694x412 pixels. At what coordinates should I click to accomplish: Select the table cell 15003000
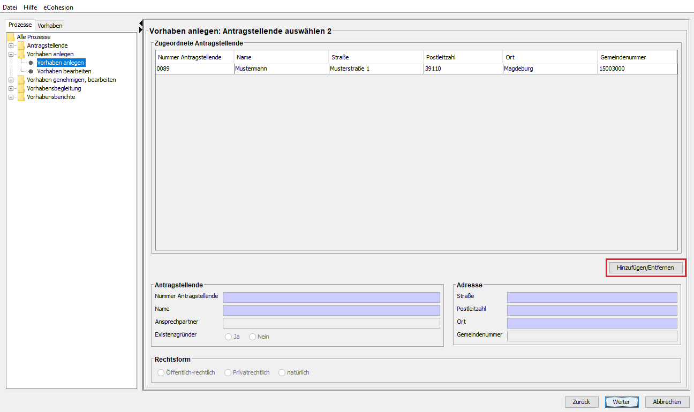coord(638,68)
